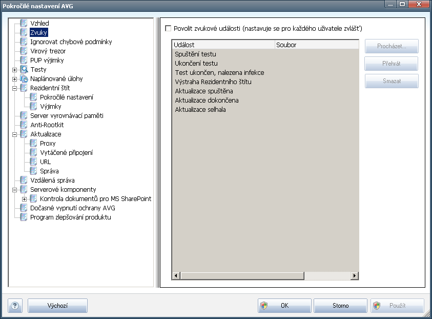Click the event list scroll right arrow
The width and height of the screenshot is (432, 319).
[355, 275]
